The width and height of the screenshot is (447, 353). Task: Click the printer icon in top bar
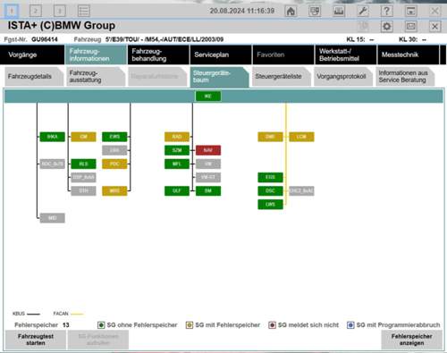point(339,12)
